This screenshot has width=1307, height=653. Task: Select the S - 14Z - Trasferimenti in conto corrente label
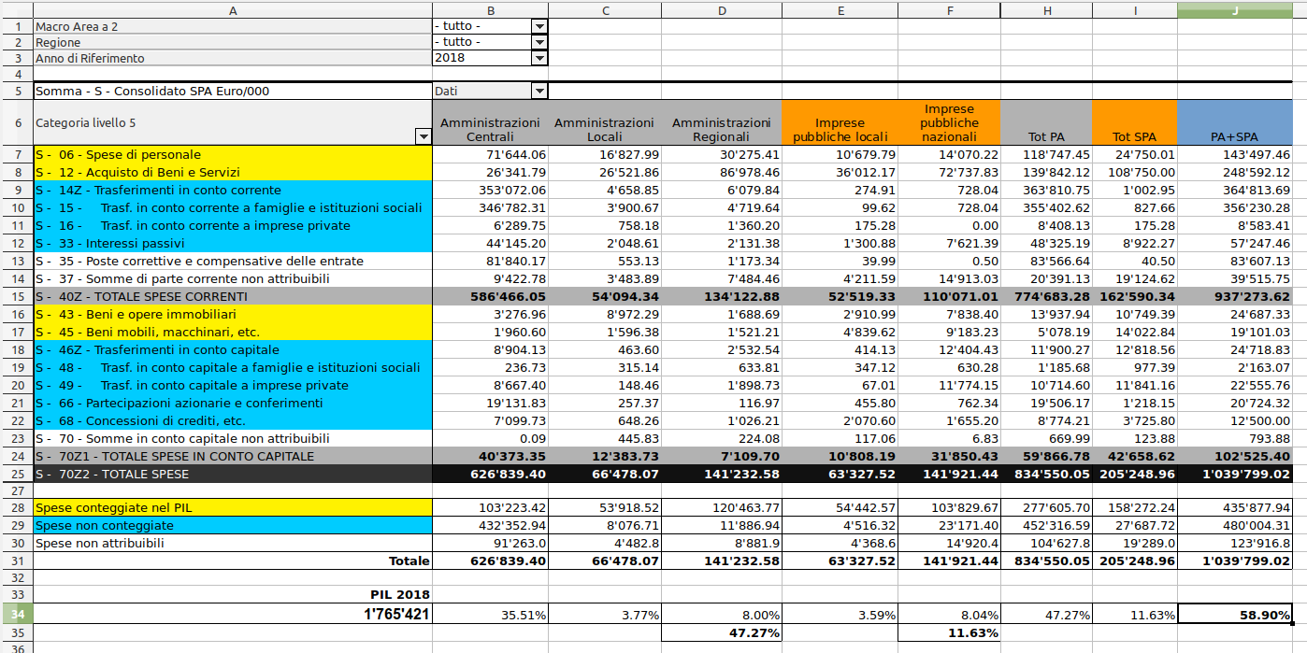233,190
